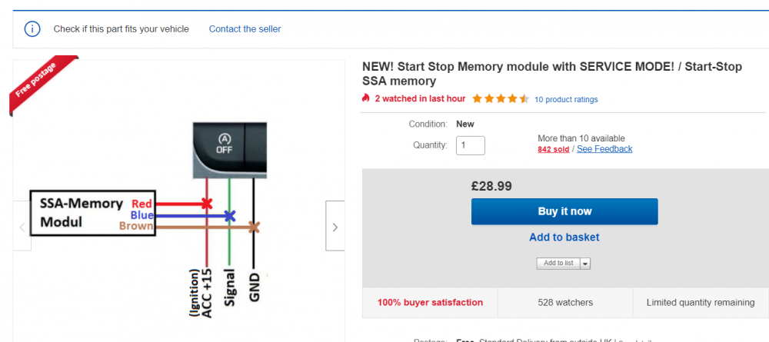Viewport: 769px width, 342px height.
Task: Click the info circle icon
Action: pos(32,29)
